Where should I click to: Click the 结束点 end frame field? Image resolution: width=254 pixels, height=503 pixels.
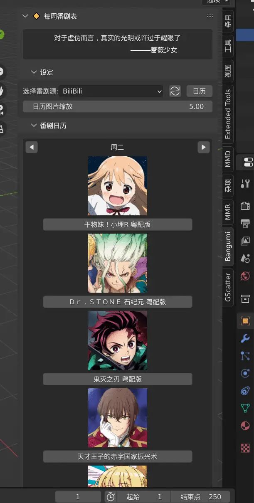(201, 497)
